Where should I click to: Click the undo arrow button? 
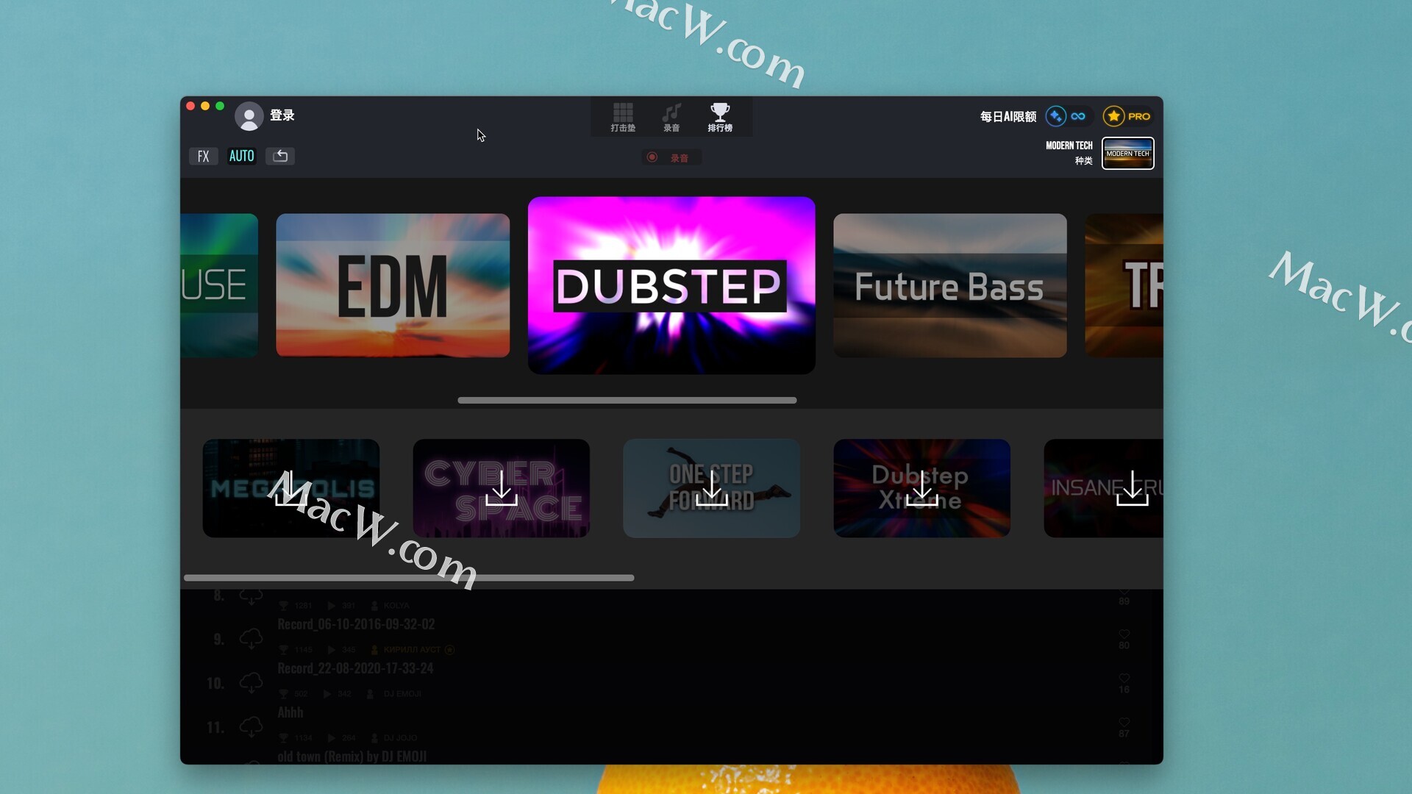[x=280, y=156]
